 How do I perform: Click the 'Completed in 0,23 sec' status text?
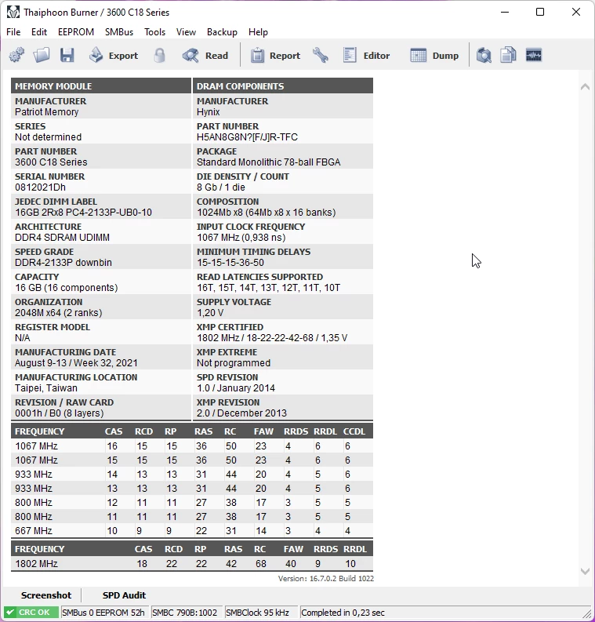click(343, 613)
